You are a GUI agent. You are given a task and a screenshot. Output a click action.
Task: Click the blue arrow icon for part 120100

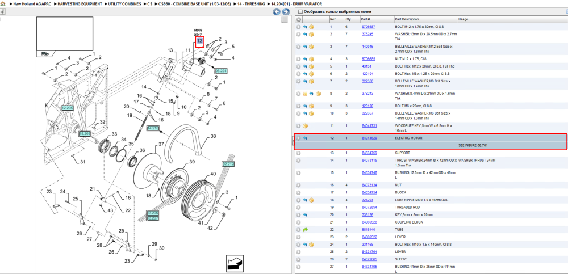(x=305, y=106)
